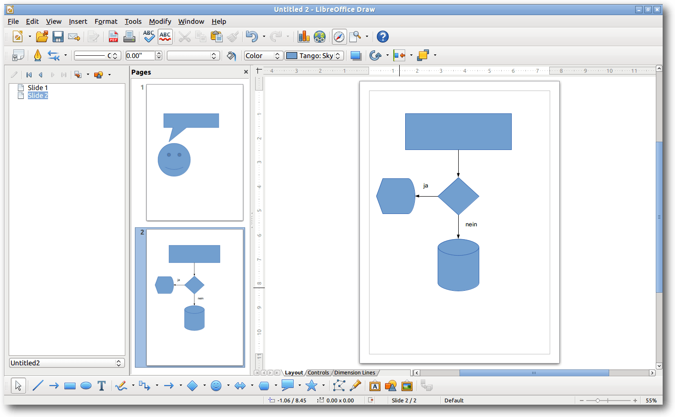Increase line width with the spinner arrow
Screen dimensions: 675x417
pyautogui.click(x=159, y=53)
